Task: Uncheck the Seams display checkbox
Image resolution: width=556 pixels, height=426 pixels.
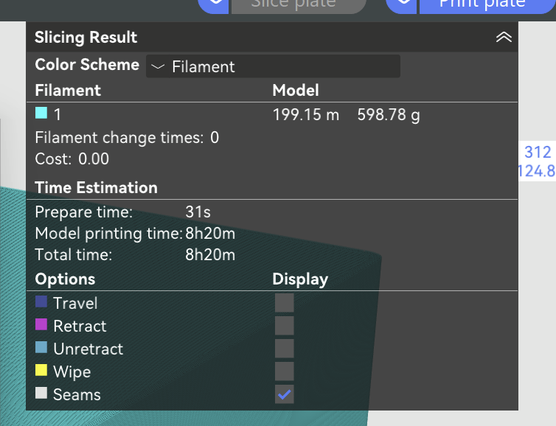Action: pyautogui.click(x=285, y=394)
